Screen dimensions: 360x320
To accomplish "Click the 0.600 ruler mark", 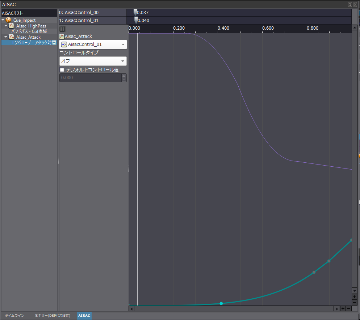I will 268,28.
